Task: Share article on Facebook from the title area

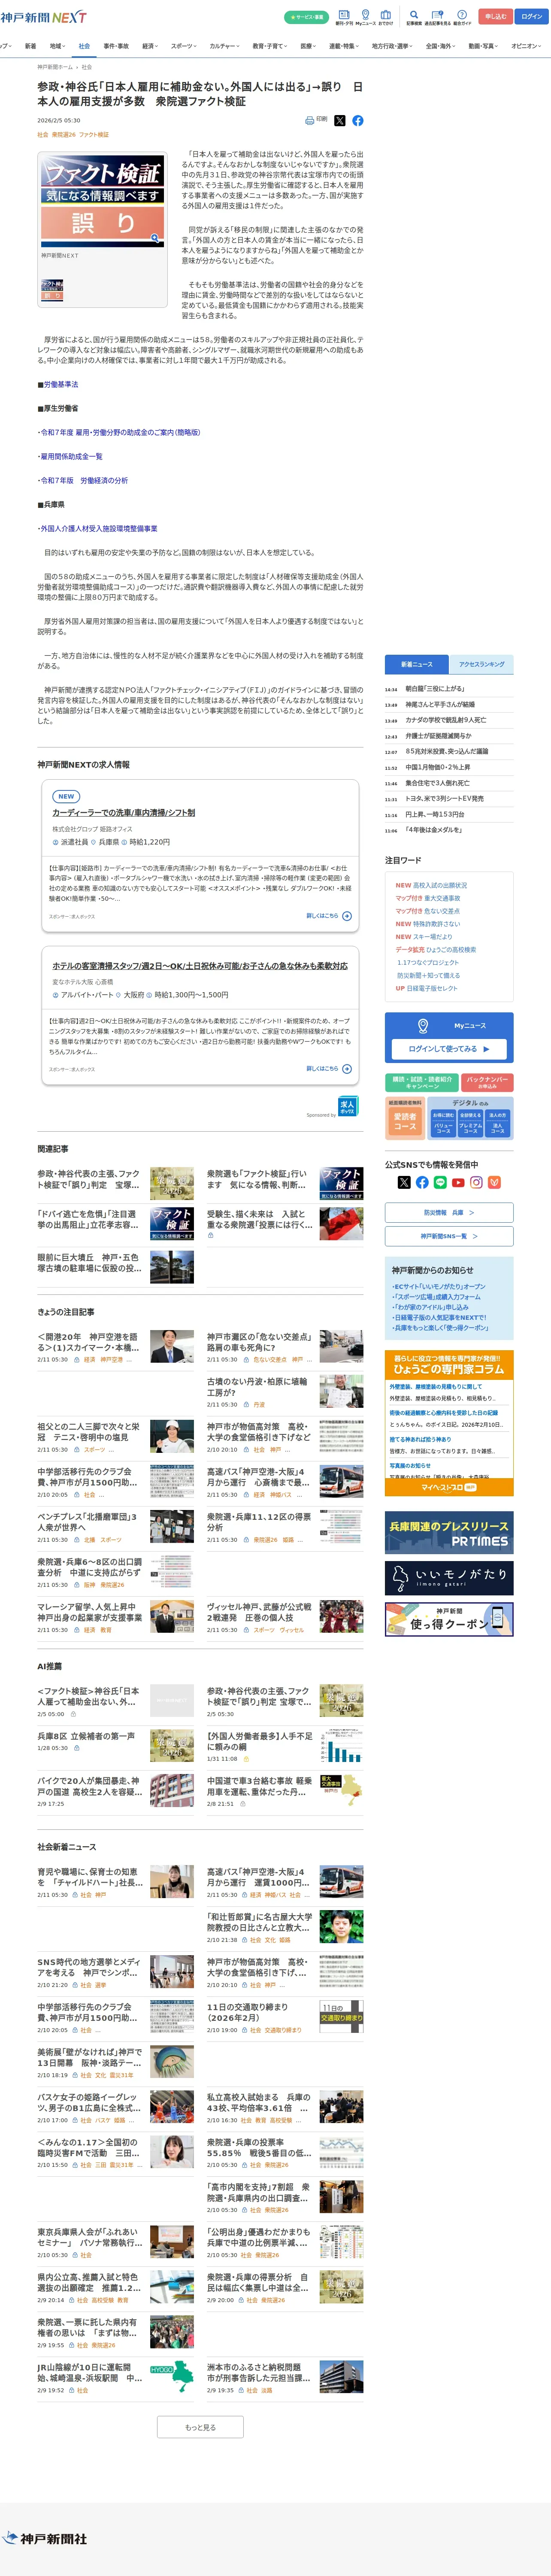Action: (x=358, y=120)
